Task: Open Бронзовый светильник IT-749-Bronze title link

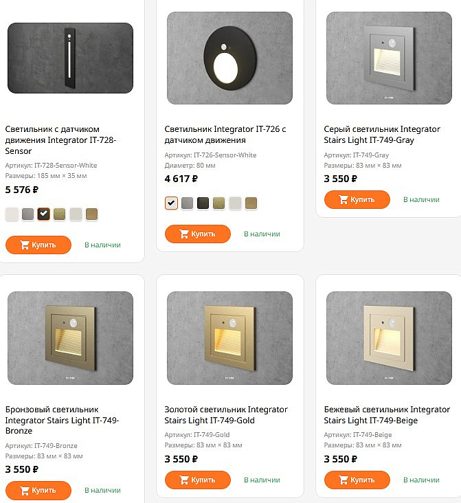Action: point(63,420)
